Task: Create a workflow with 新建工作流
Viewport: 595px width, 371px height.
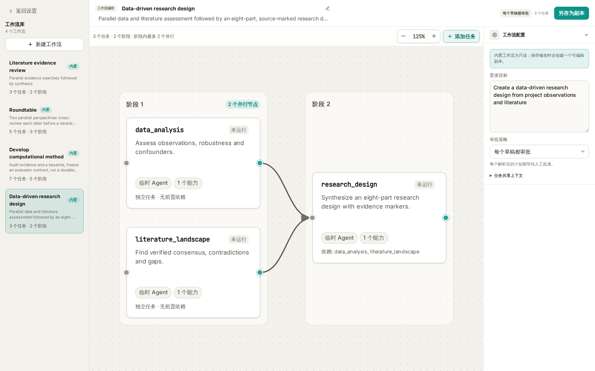Action: point(44,45)
